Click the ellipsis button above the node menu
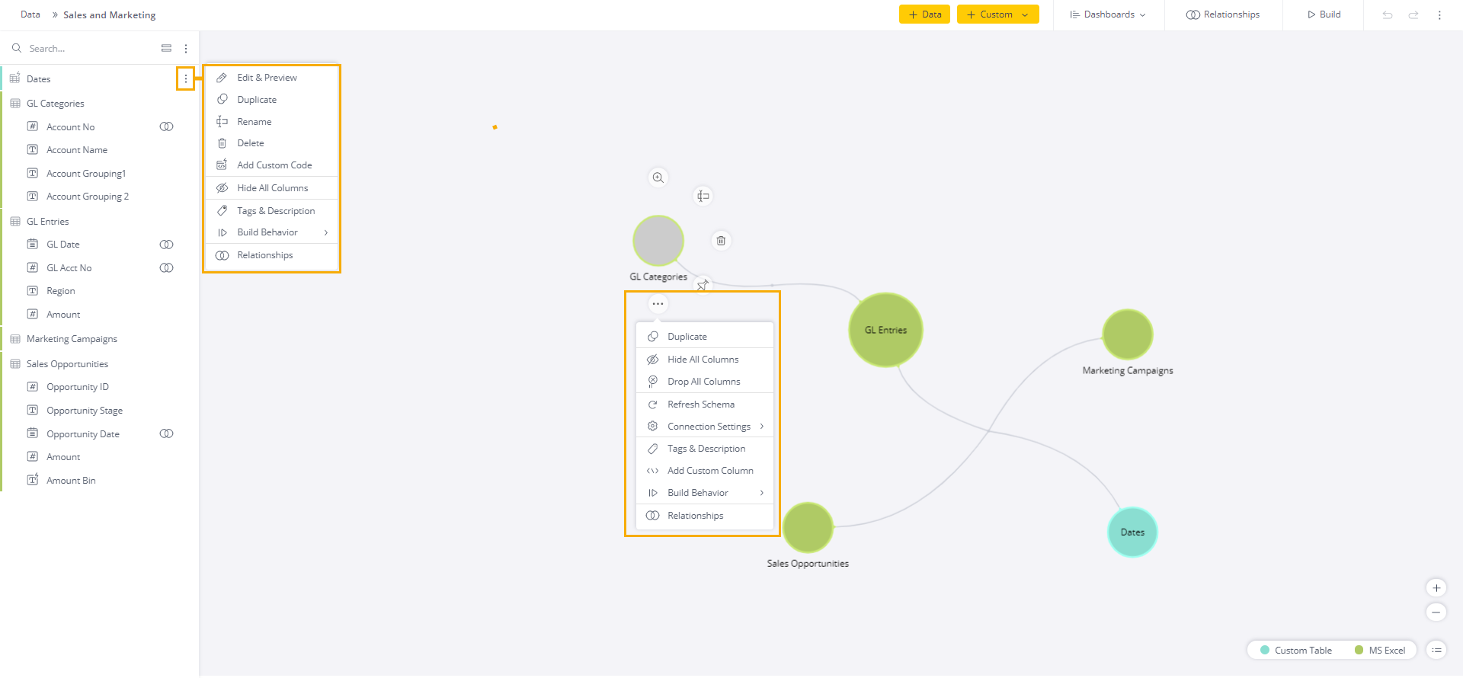1463x678 pixels. [658, 304]
